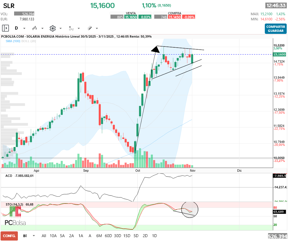Expand settings gear dropdown arrow
The image size is (291, 242).
click(60, 28)
